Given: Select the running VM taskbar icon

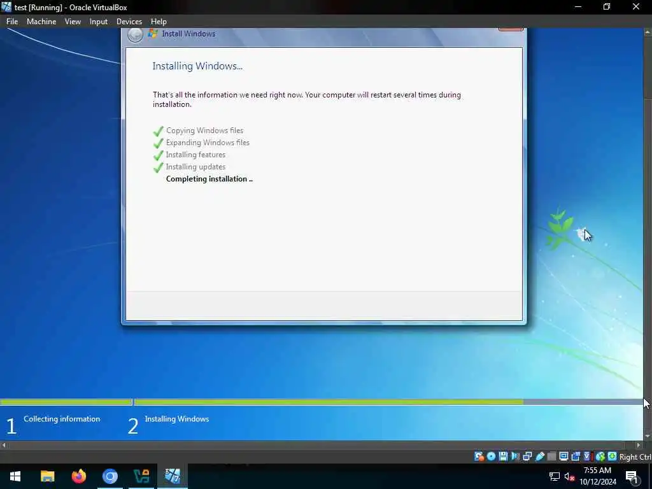Looking at the screenshot, I should (173, 476).
